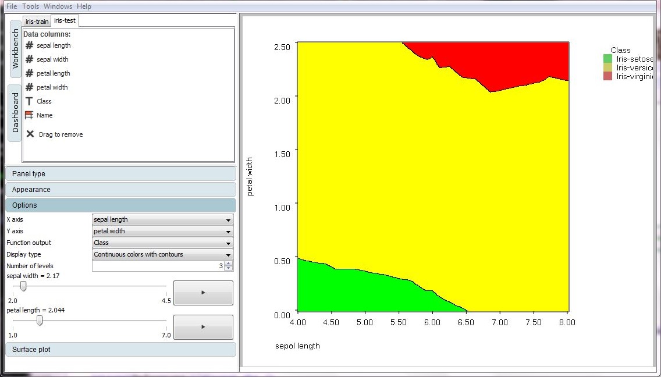Screen dimensions: 661x377
Task: Increase the Number of levels stepper
Action: pos(228,264)
